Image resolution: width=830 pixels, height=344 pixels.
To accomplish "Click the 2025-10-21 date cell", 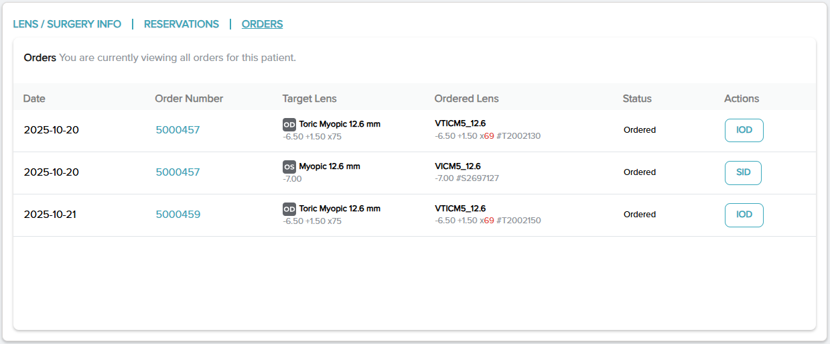I will [x=51, y=215].
